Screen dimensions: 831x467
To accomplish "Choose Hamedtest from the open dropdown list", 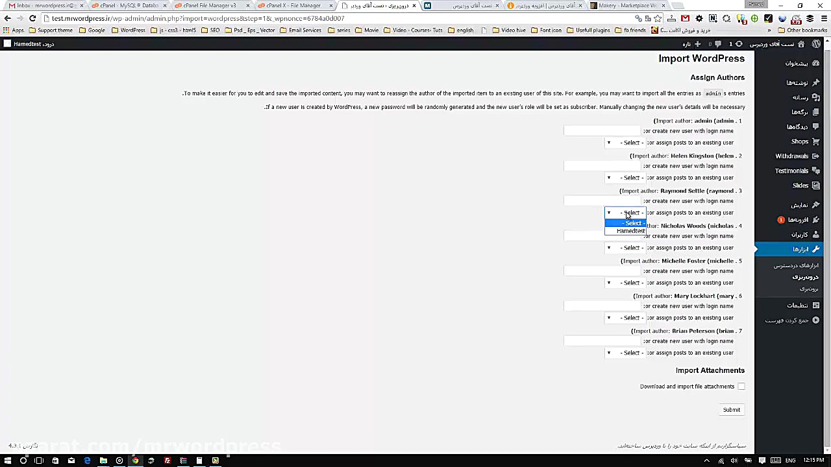I will tap(626, 231).
